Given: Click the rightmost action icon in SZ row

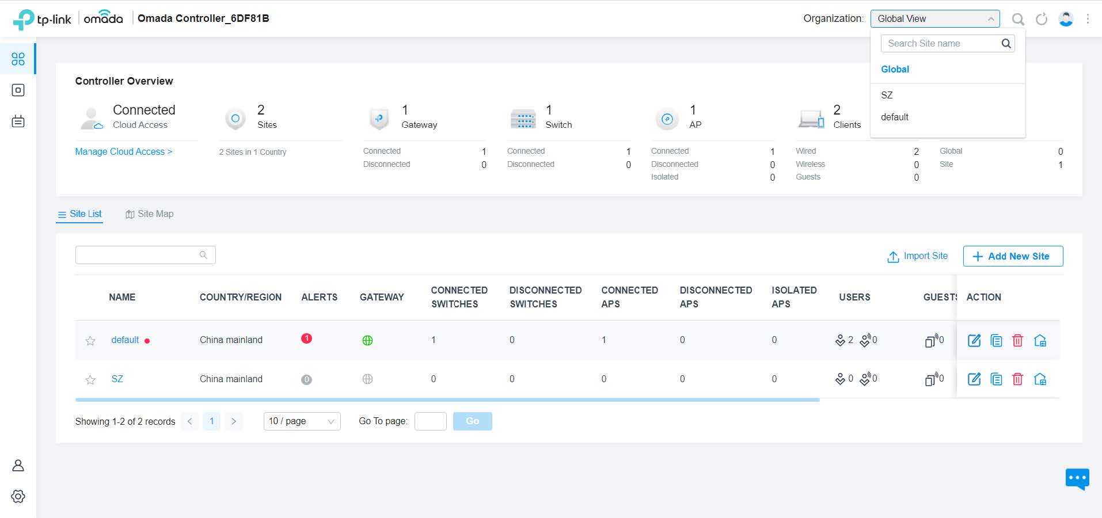Looking at the screenshot, I should [x=1040, y=379].
